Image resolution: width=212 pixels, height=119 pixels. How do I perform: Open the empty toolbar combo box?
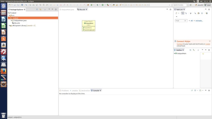coord(160,5)
